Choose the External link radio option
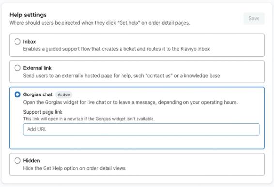 coord(17,68)
